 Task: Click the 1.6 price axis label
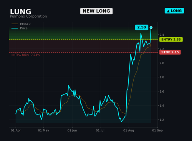click(x=162, y=91)
